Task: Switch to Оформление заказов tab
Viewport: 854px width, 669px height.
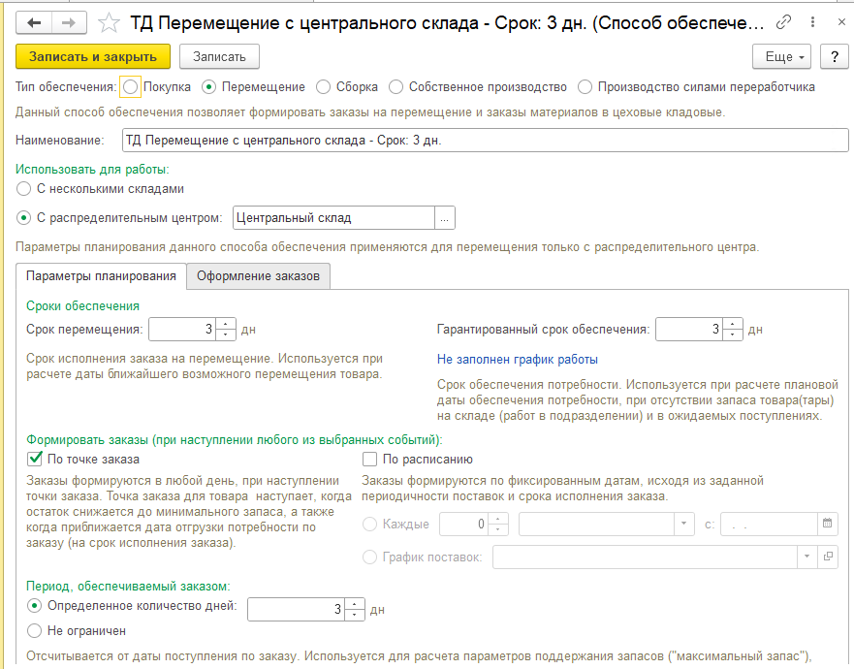Action: 258,276
